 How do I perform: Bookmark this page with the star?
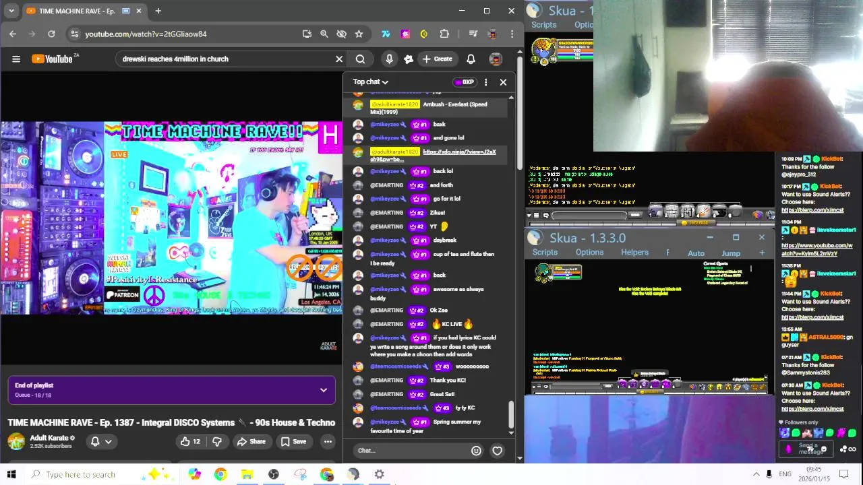pos(359,34)
